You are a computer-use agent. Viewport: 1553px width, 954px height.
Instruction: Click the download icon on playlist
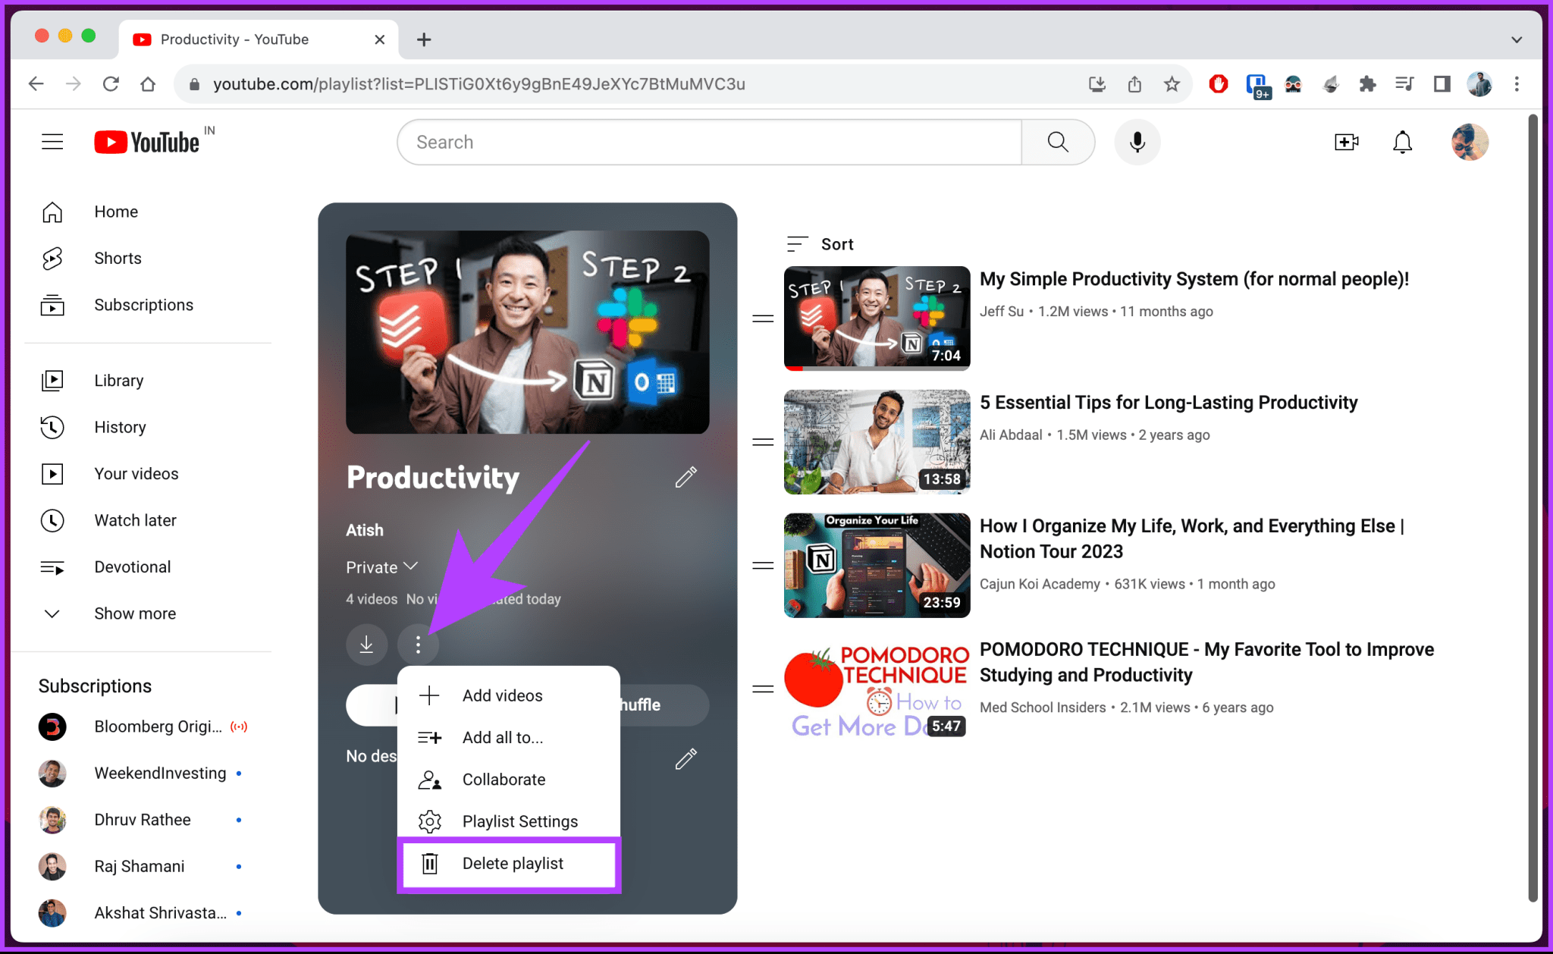366,645
